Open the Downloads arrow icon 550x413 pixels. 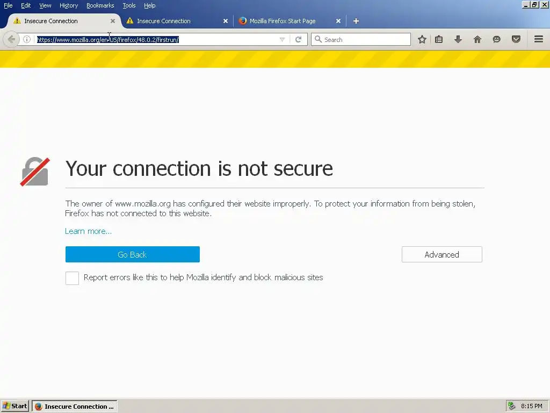point(458,39)
